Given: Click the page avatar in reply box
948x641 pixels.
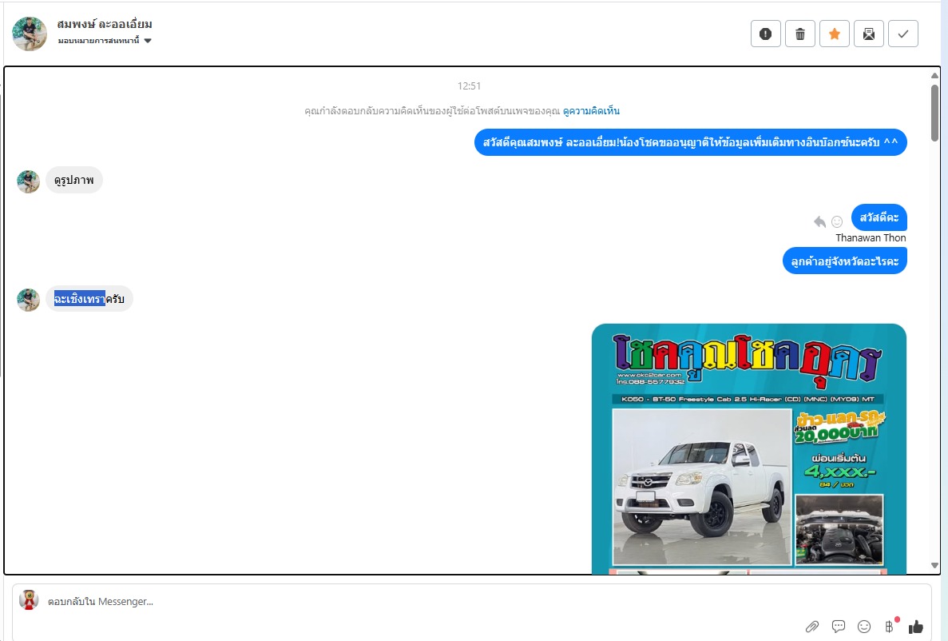Looking at the screenshot, I should pyautogui.click(x=29, y=600).
